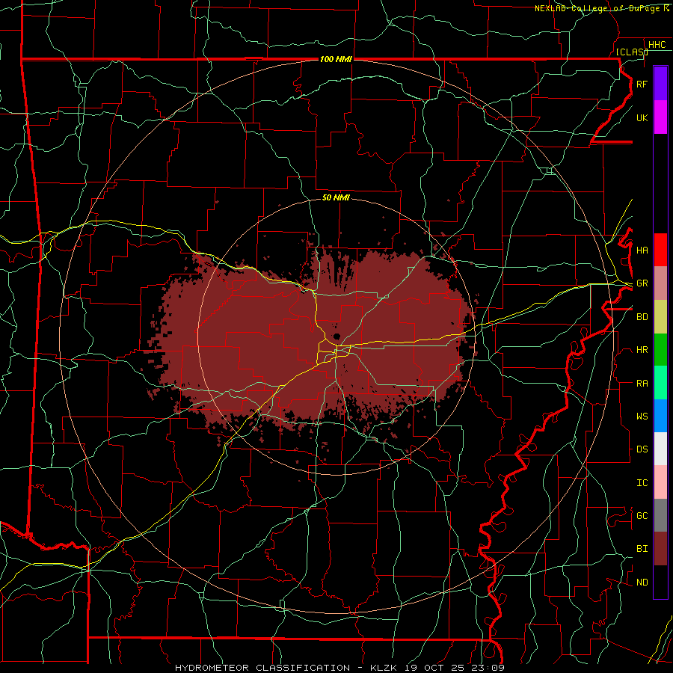This screenshot has height=673, width=673.
Task: Select the BD yellow legend block
Action: pyautogui.click(x=660, y=316)
